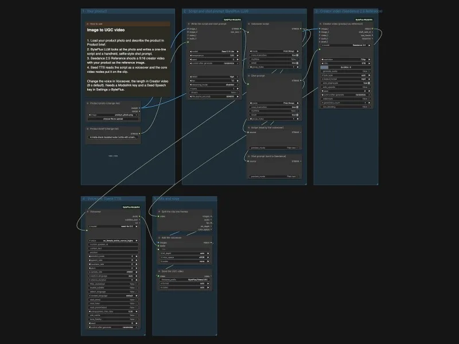Click the Product brief text field

[113, 137]
